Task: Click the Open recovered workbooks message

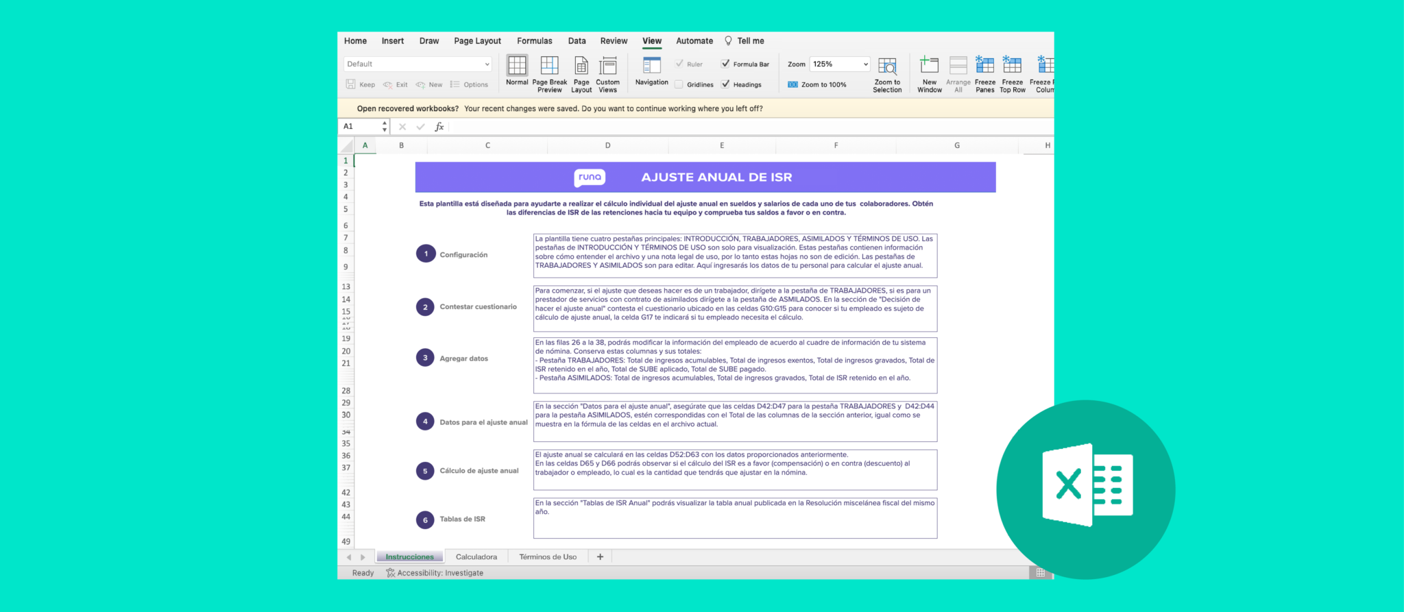Action: pyautogui.click(x=559, y=108)
